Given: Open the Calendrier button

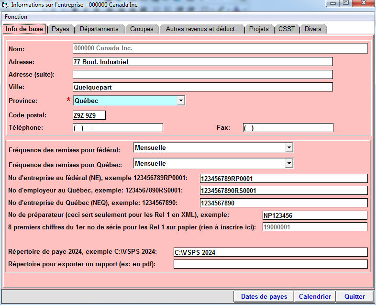Looking at the screenshot, I should [x=315, y=297].
